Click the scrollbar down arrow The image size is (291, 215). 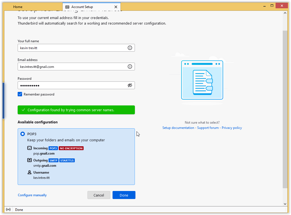tap(285, 204)
